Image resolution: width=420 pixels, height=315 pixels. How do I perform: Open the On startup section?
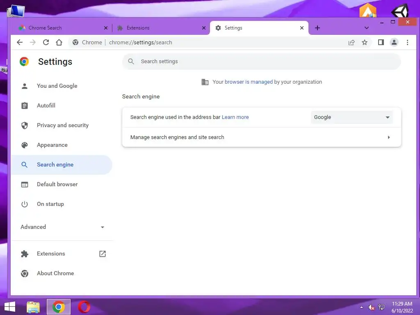coord(62,204)
